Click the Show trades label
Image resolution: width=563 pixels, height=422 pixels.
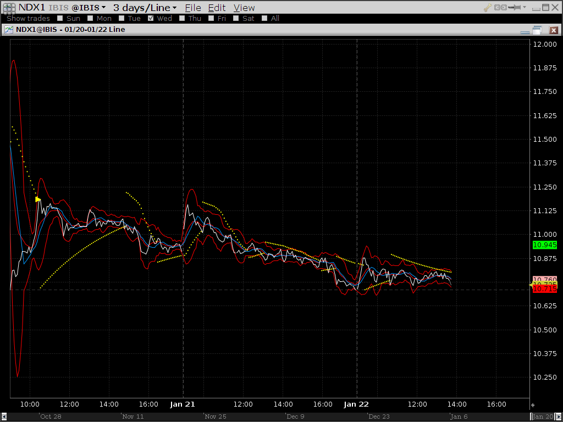[x=28, y=18]
